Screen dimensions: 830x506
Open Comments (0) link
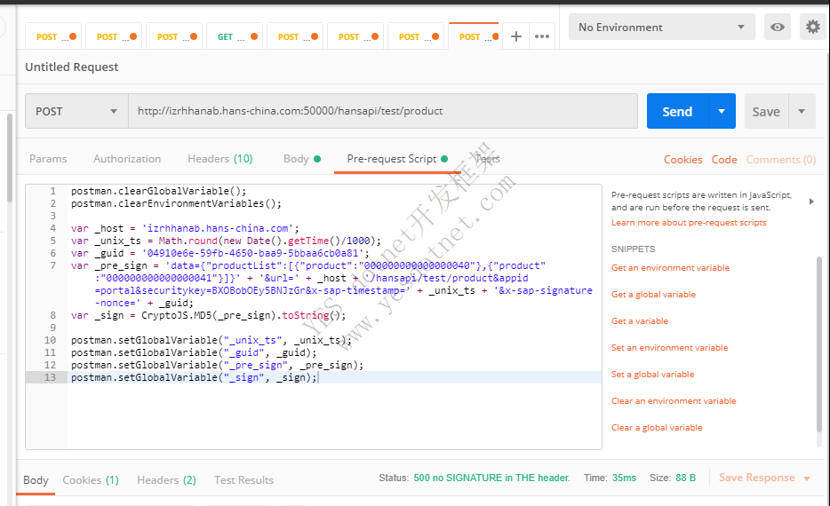tap(781, 160)
